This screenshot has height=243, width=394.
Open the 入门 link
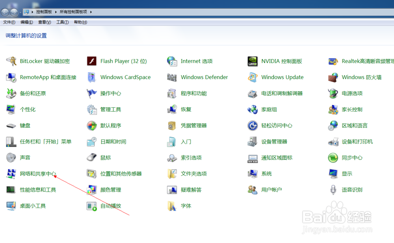point(186,142)
